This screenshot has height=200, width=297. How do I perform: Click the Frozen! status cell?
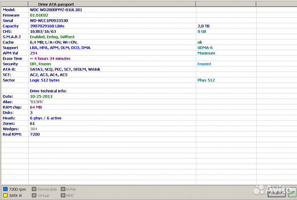coord(204,64)
